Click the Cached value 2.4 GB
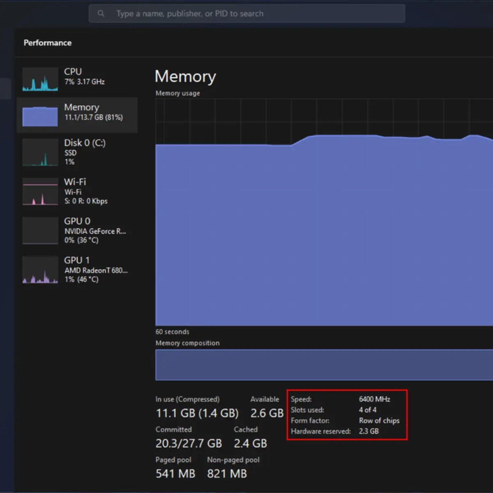The height and width of the screenshot is (493, 493). point(251,443)
